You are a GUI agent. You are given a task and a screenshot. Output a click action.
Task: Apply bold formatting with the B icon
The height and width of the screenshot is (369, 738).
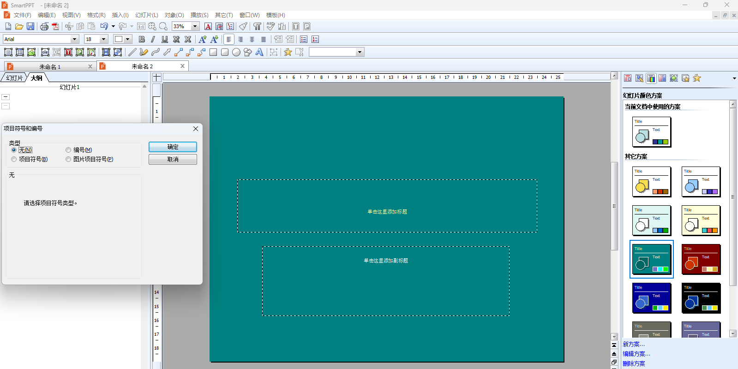(x=142, y=39)
